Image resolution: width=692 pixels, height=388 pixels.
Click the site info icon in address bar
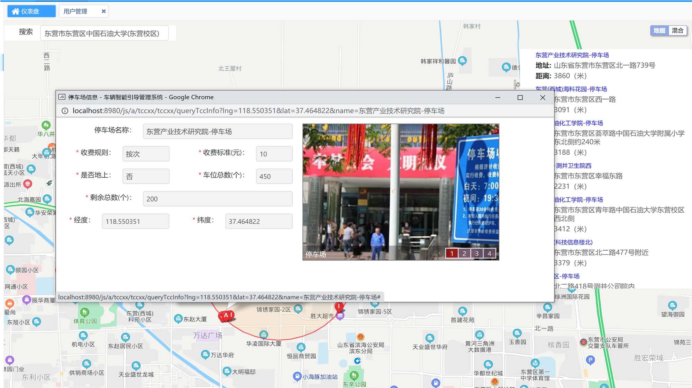click(65, 111)
